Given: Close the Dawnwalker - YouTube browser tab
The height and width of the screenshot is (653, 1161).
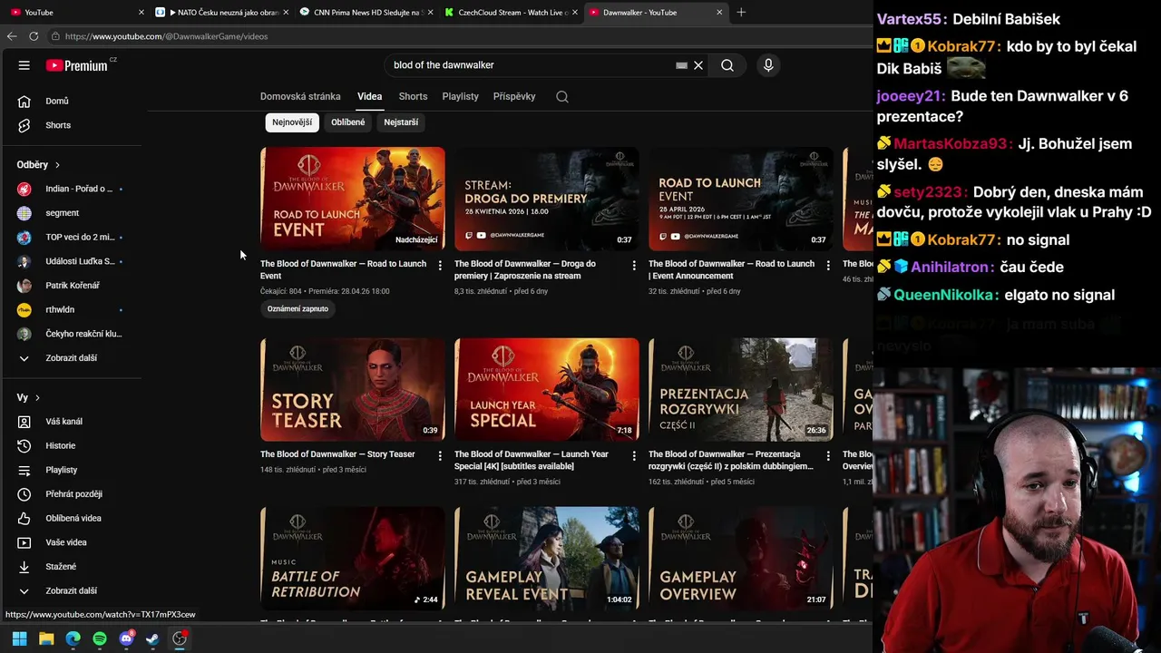Looking at the screenshot, I should coord(719,12).
